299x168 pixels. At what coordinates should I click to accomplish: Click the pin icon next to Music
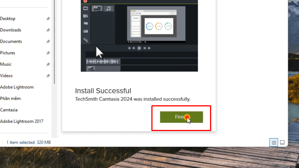click(48, 64)
